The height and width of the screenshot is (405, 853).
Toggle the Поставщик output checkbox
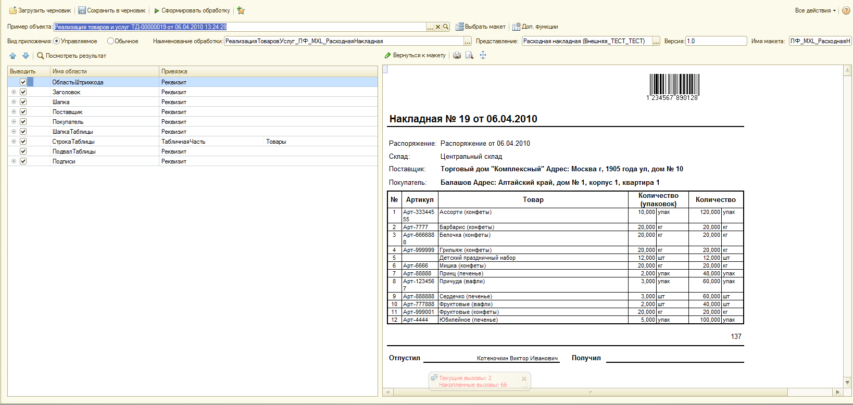pos(23,112)
